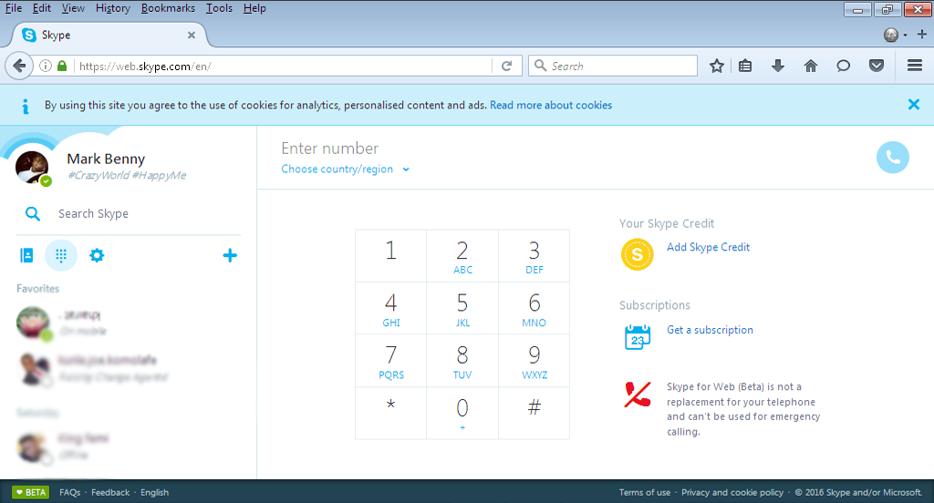The image size is (934, 503).
Task: Open the Help menu
Action: 254,8
